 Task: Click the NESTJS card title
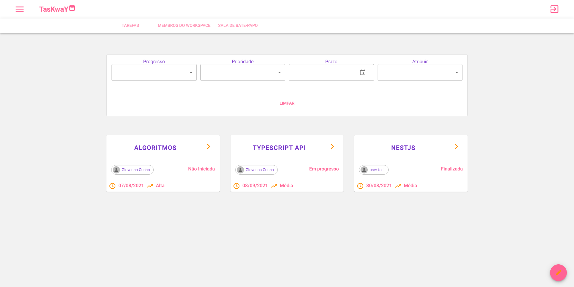point(403,148)
